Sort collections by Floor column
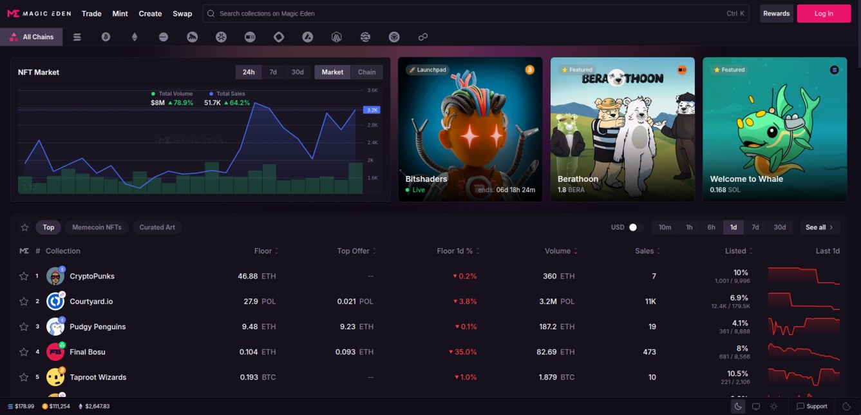Screen dimensions: 861x415 pos(266,251)
